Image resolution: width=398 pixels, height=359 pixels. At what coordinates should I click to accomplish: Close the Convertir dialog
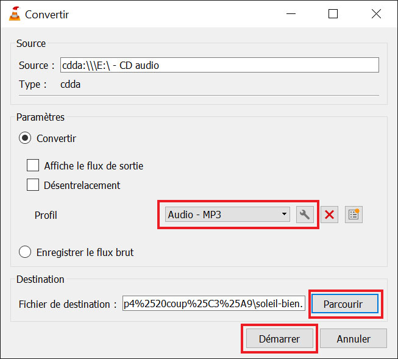click(376, 13)
